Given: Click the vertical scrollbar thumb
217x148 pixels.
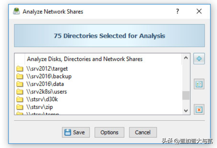Looking at the screenshot, I should [186, 95].
